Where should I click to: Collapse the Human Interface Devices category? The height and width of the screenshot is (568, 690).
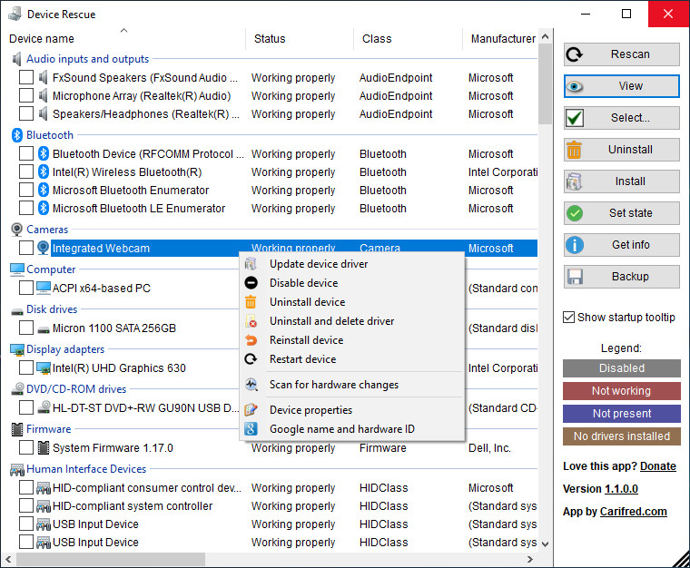click(85, 469)
